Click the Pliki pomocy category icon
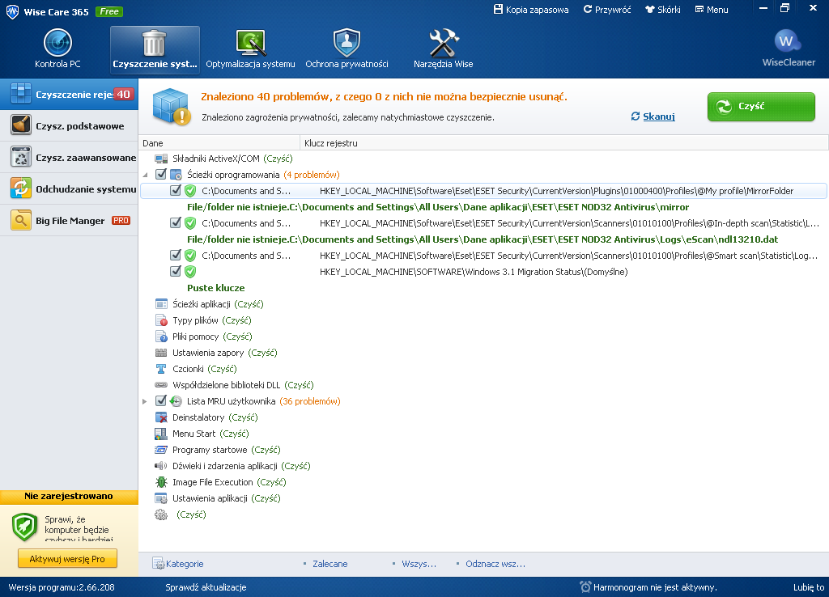This screenshot has height=597, width=829. (x=161, y=337)
